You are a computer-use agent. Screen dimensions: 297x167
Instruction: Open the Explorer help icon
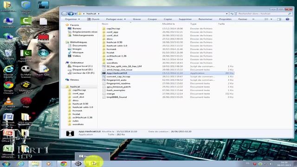click(287, 19)
